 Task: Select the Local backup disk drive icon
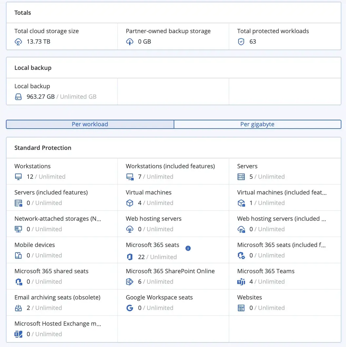pyautogui.click(x=18, y=97)
